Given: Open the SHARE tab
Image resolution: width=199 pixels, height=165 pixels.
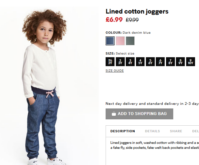Looking at the screenshot, I should click(176, 131).
